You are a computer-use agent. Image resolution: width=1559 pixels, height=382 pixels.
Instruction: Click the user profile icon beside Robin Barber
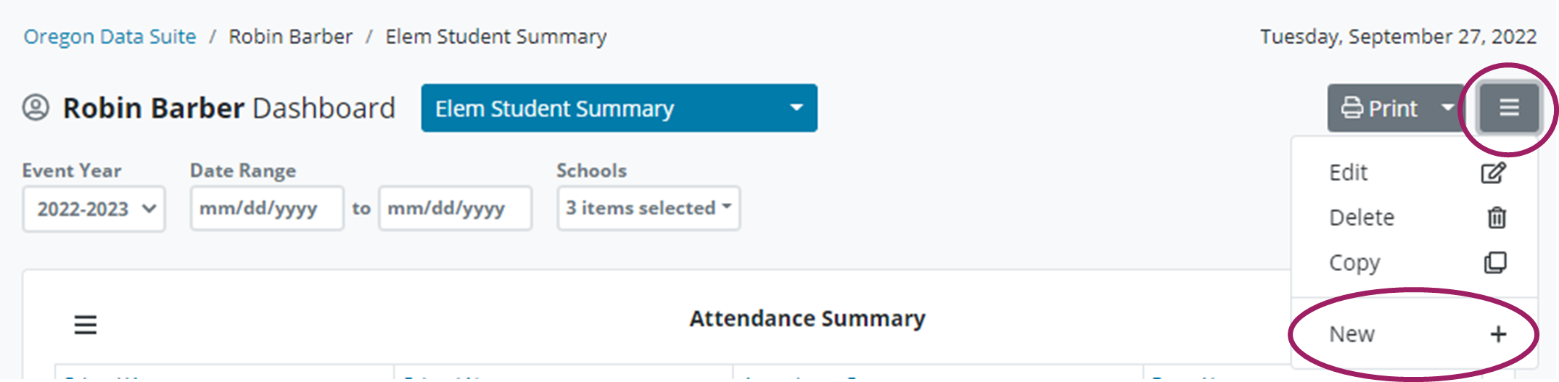(x=36, y=108)
